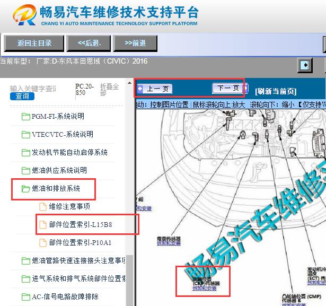
Task: Open folder icon of 燃油供应系统说明
Action: tap(26, 171)
